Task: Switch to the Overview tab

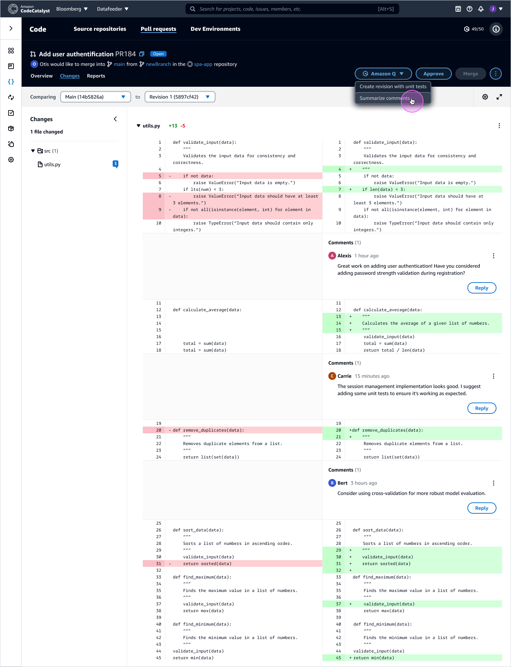Action: [x=41, y=76]
